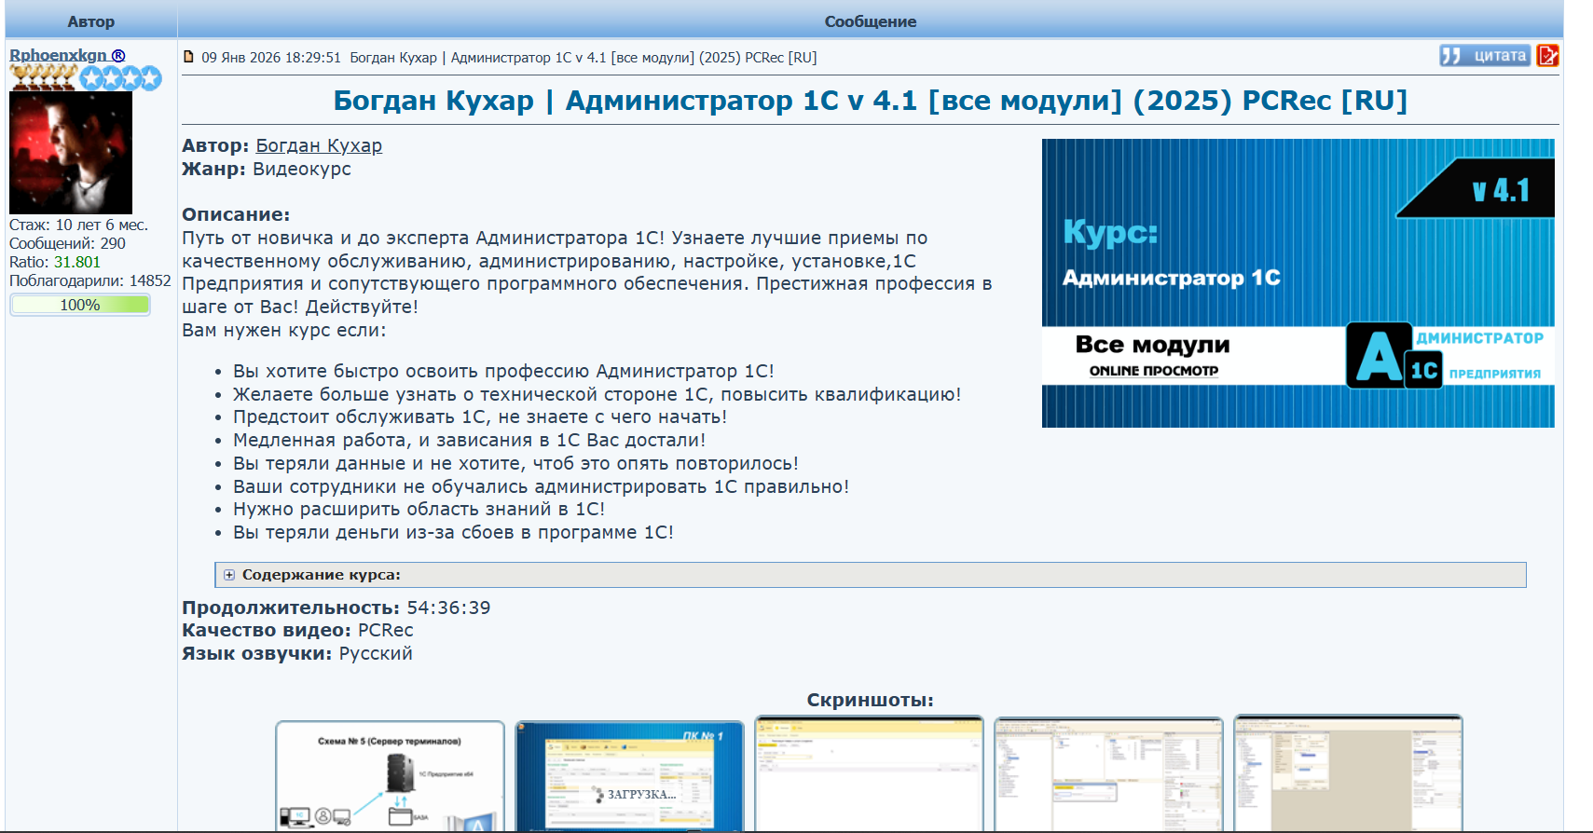Open the ПК № 1 ЗАГРУЗКА screenshot thumbnail
The height and width of the screenshot is (833, 1593).
[629, 775]
